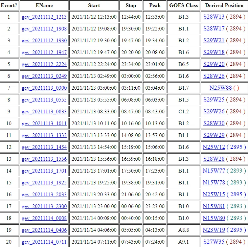Open event link gev_20211114_0406
Screen dimensions: 248x247
click(x=44, y=230)
